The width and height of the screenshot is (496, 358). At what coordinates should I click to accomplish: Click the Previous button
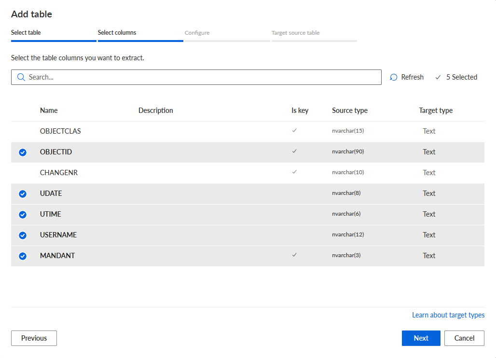pos(34,338)
